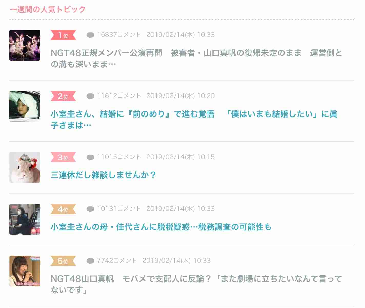Click the girl holding microphone thumbnail

coord(25,271)
